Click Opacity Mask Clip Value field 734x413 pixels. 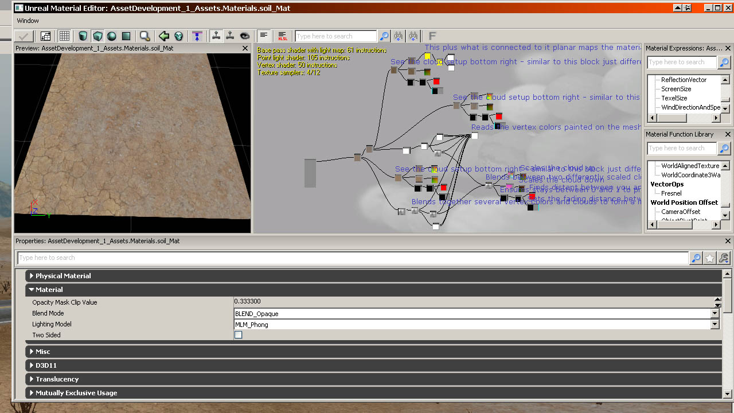point(474,302)
